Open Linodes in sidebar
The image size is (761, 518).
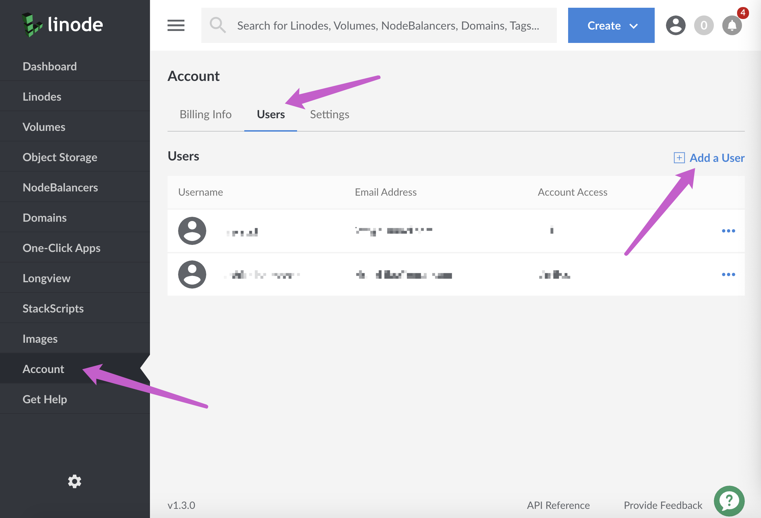[75, 96]
